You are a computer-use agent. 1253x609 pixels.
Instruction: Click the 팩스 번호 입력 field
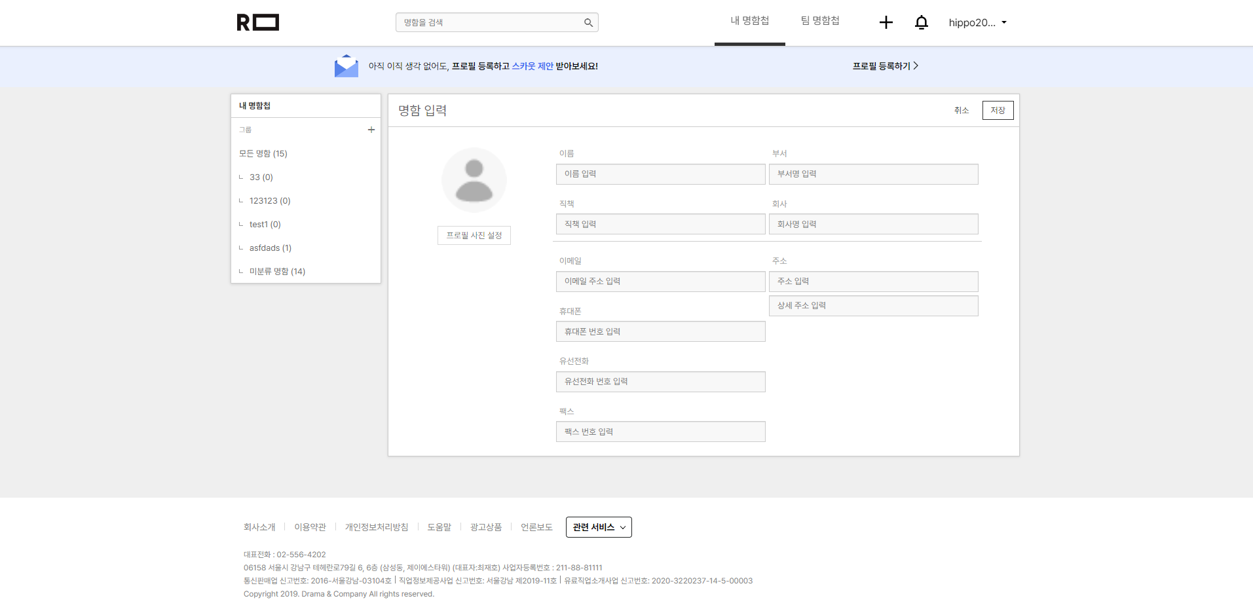pos(661,432)
